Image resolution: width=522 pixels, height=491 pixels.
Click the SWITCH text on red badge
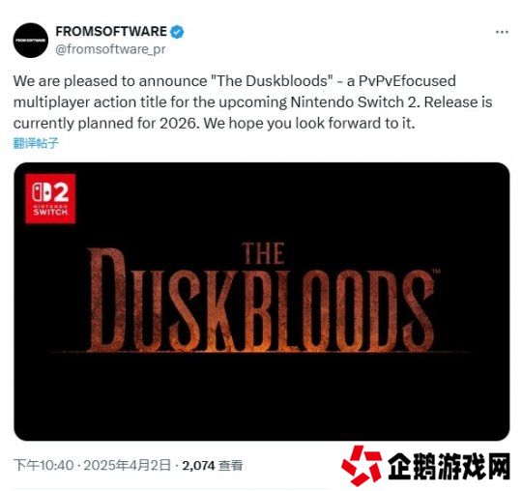[x=50, y=212]
